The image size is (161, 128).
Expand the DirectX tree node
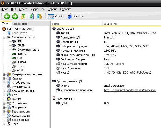click(x=4, y=99)
